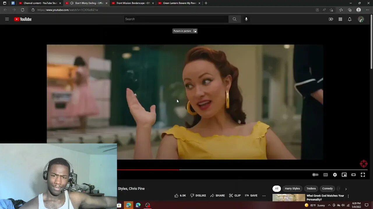The height and width of the screenshot is (209, 373).
Task: Open the Create video camera icon
Action: pyautogui.click(x=331, y=19)
